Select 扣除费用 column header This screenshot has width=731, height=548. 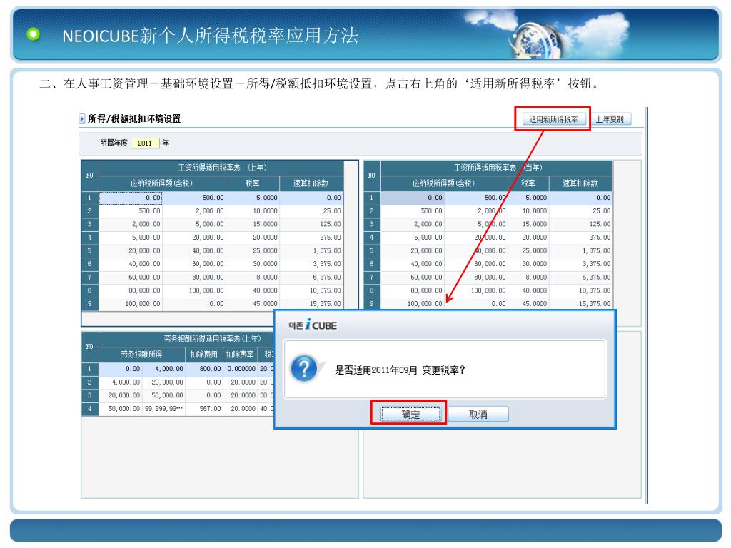203,355
